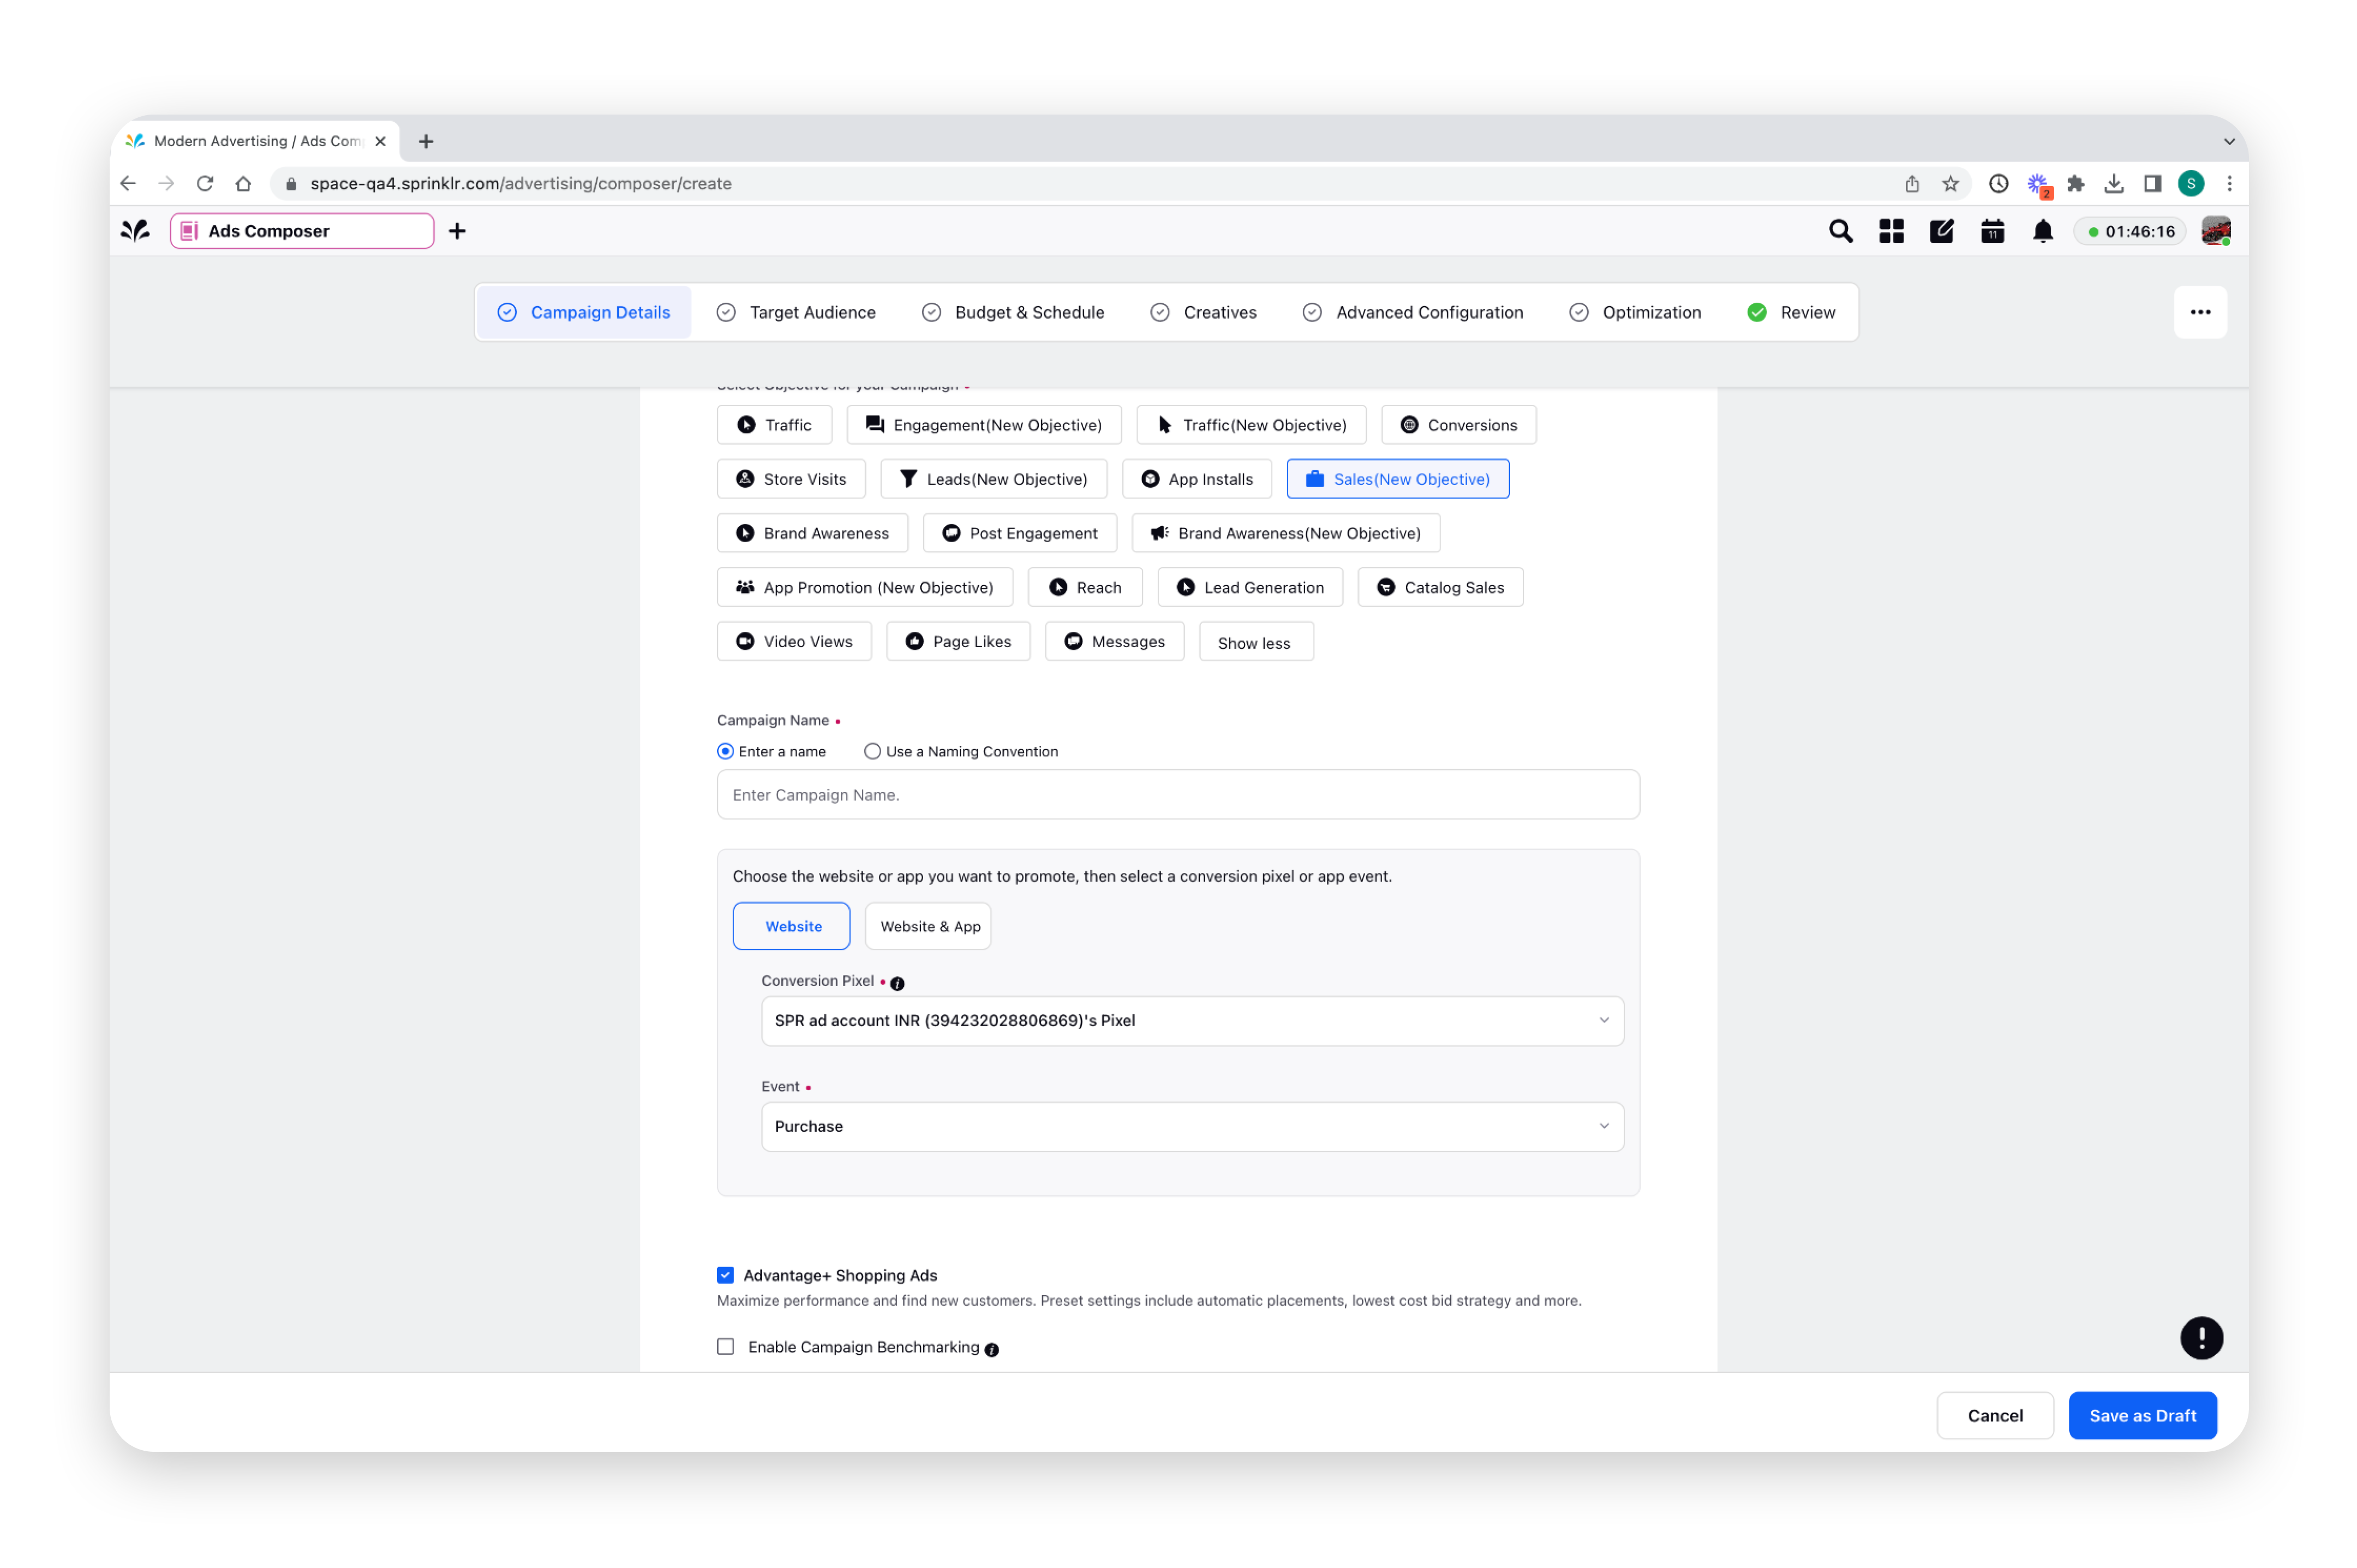Select the Lead Generation objective
Viewport: 2357px width, 1568px height.
(x=1249, y=587)
